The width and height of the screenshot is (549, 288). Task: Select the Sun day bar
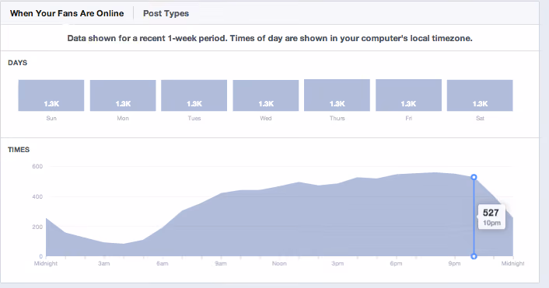(x=51, y=95)
